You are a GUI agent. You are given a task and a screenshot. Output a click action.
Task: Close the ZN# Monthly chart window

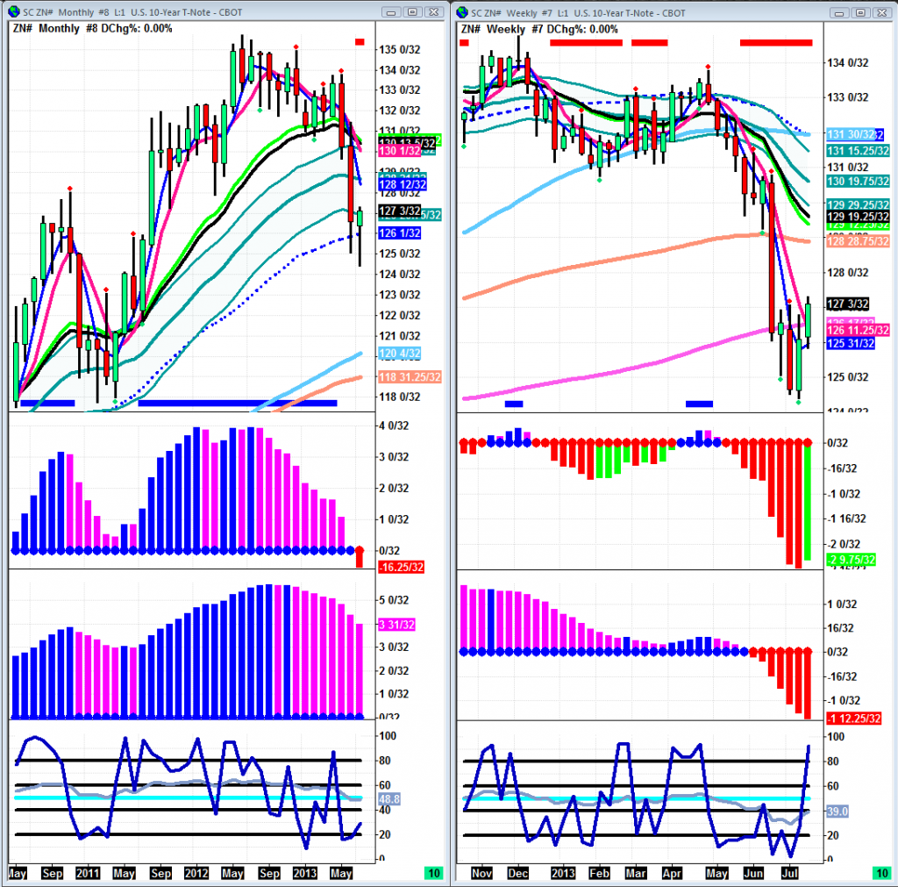click(x=433, y=12)
